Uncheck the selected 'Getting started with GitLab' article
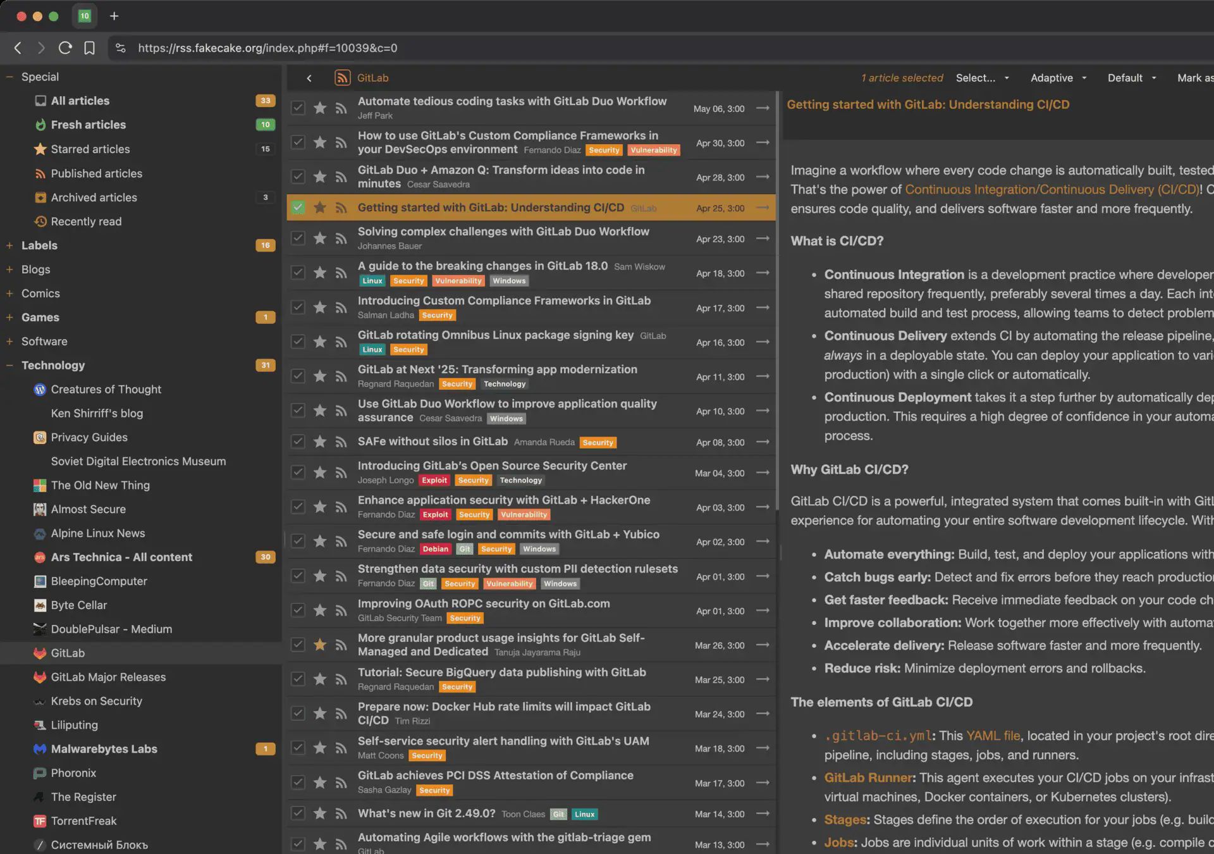The image size is (1214, 854). [298, 207]
